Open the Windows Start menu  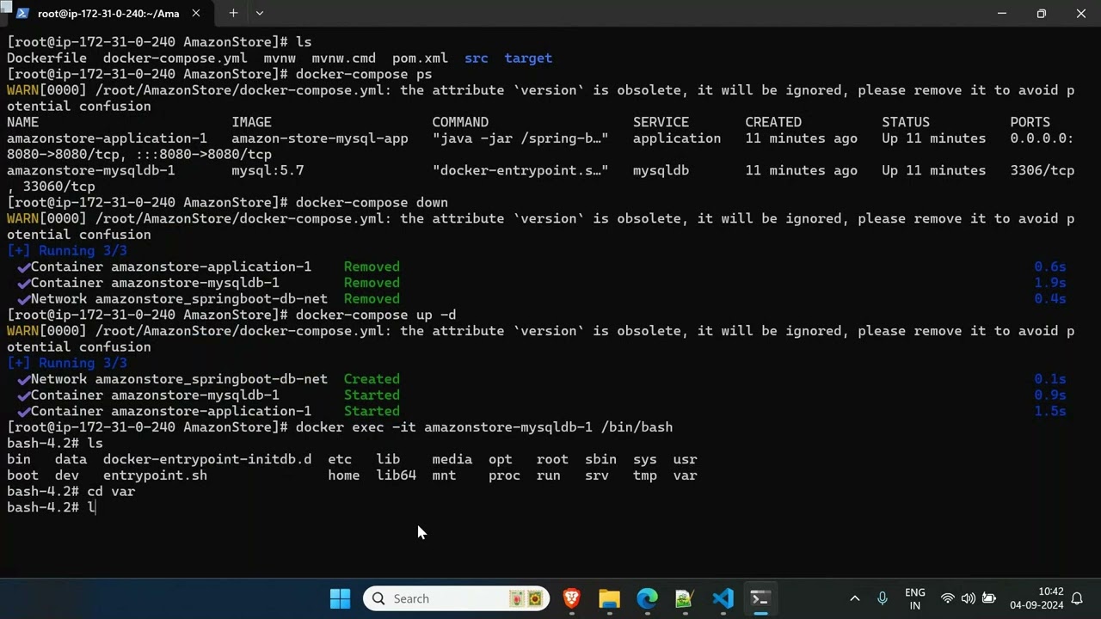point(340,598)
